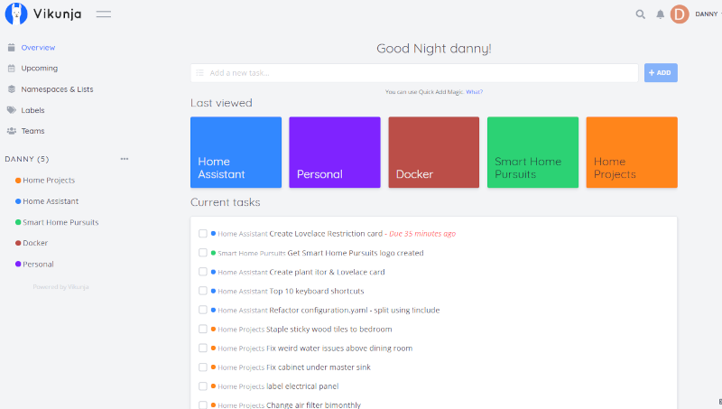
Task: Open task Change air filter bimonthly
Action: (313, 404)
